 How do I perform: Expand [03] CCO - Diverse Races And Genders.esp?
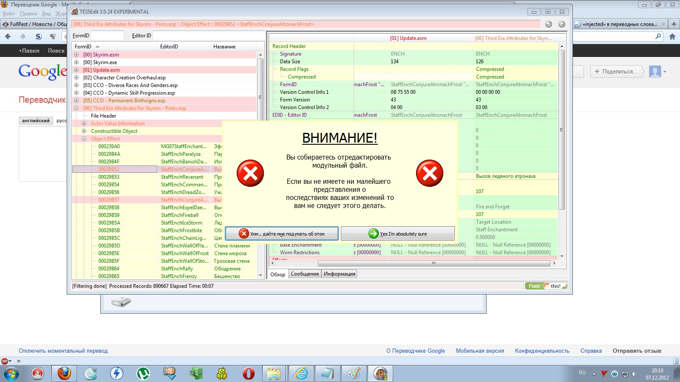pos(76,85)
